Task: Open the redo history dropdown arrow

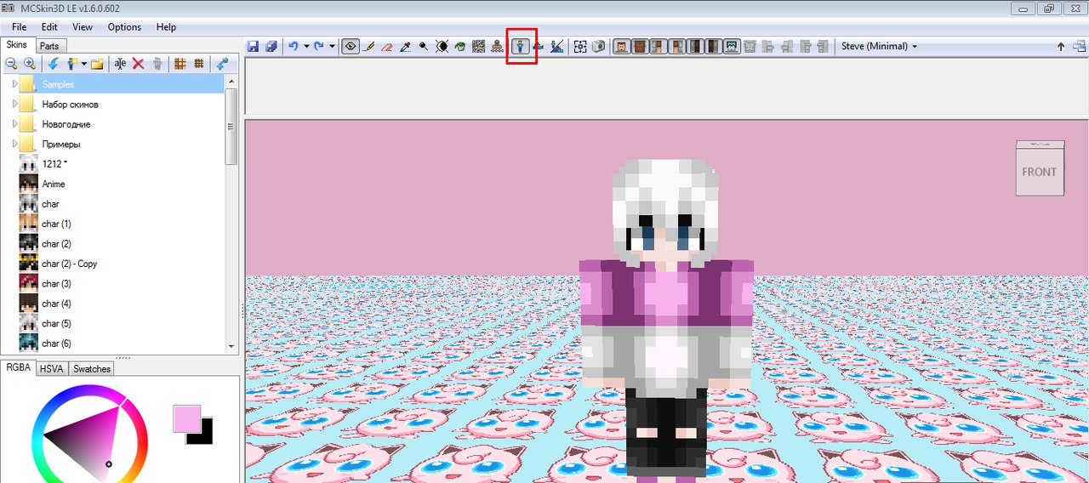Action: (x=332, y=47)
